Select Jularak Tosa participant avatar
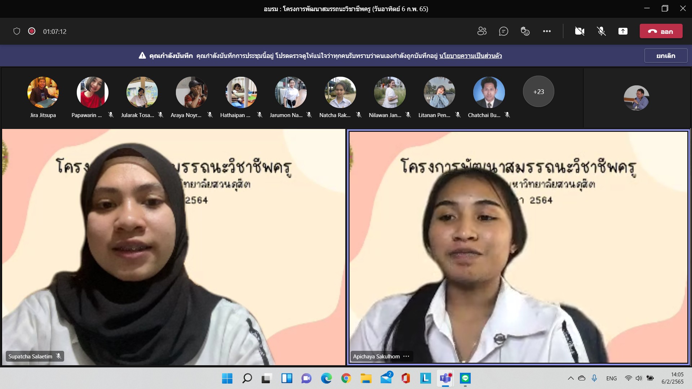The width and height of the screenshot is (692, 389). (142, 92)
